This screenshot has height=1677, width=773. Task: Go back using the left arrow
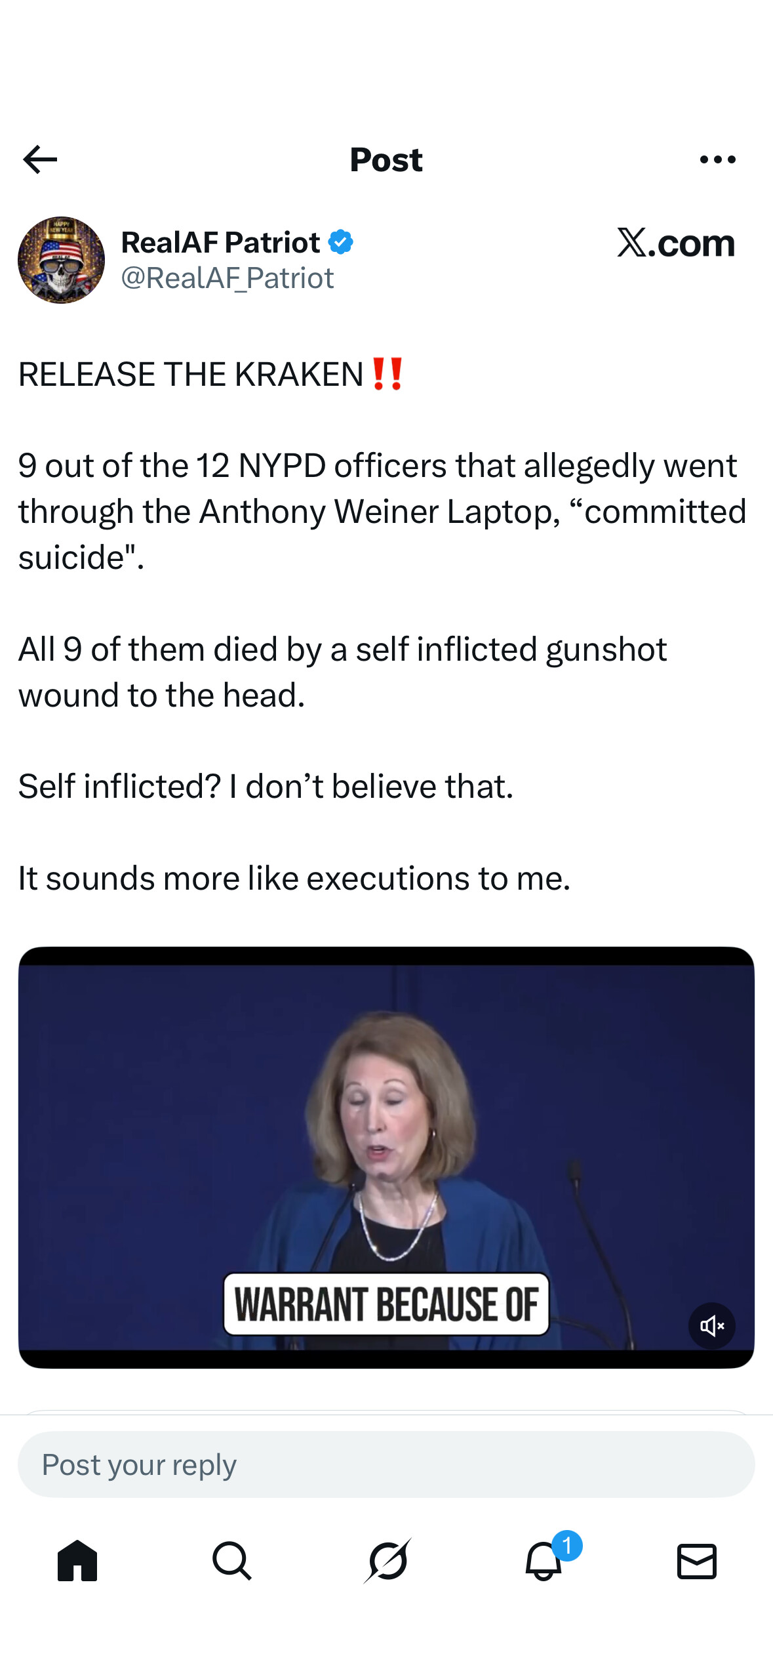click(x=40, y=159)
